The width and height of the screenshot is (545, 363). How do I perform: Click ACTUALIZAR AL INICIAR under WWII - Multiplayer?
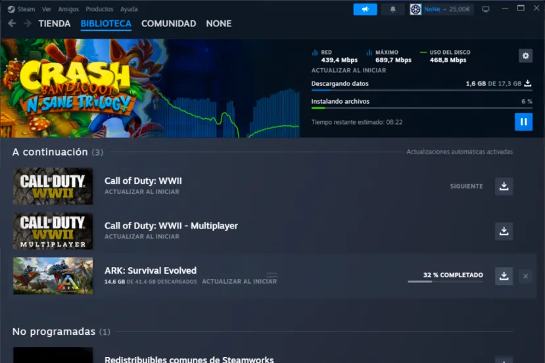[x=142, y=236]
